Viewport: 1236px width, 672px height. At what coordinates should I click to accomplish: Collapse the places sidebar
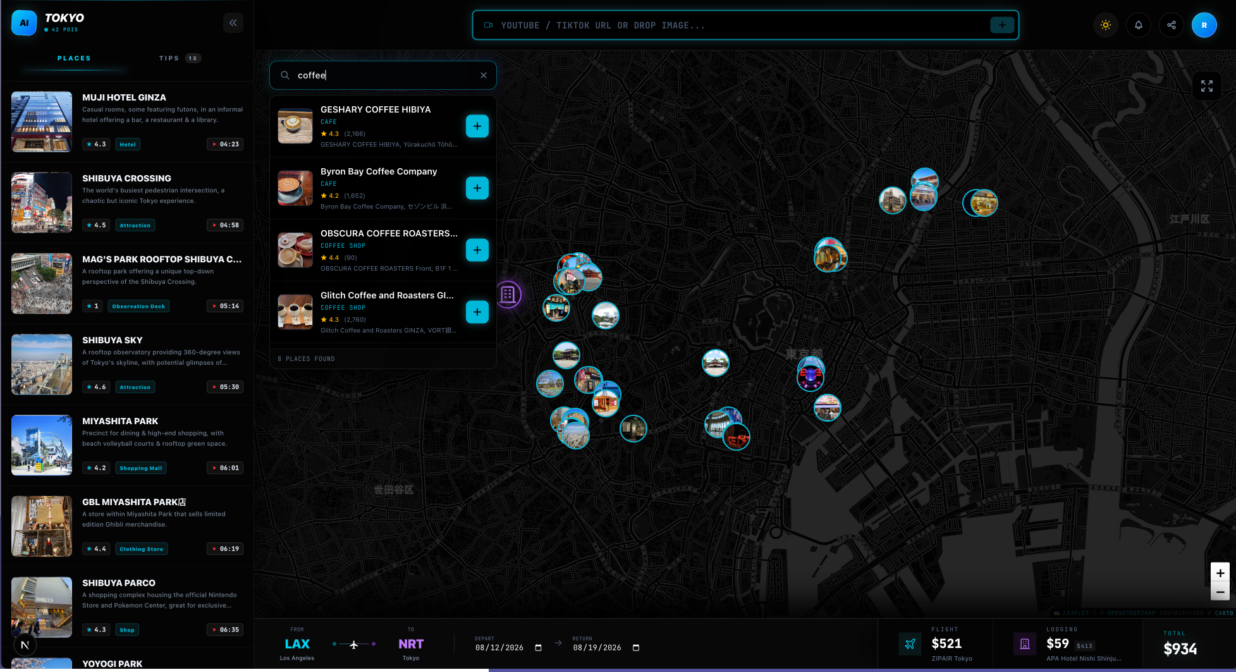pyautogui.click(x=233, y=22)
